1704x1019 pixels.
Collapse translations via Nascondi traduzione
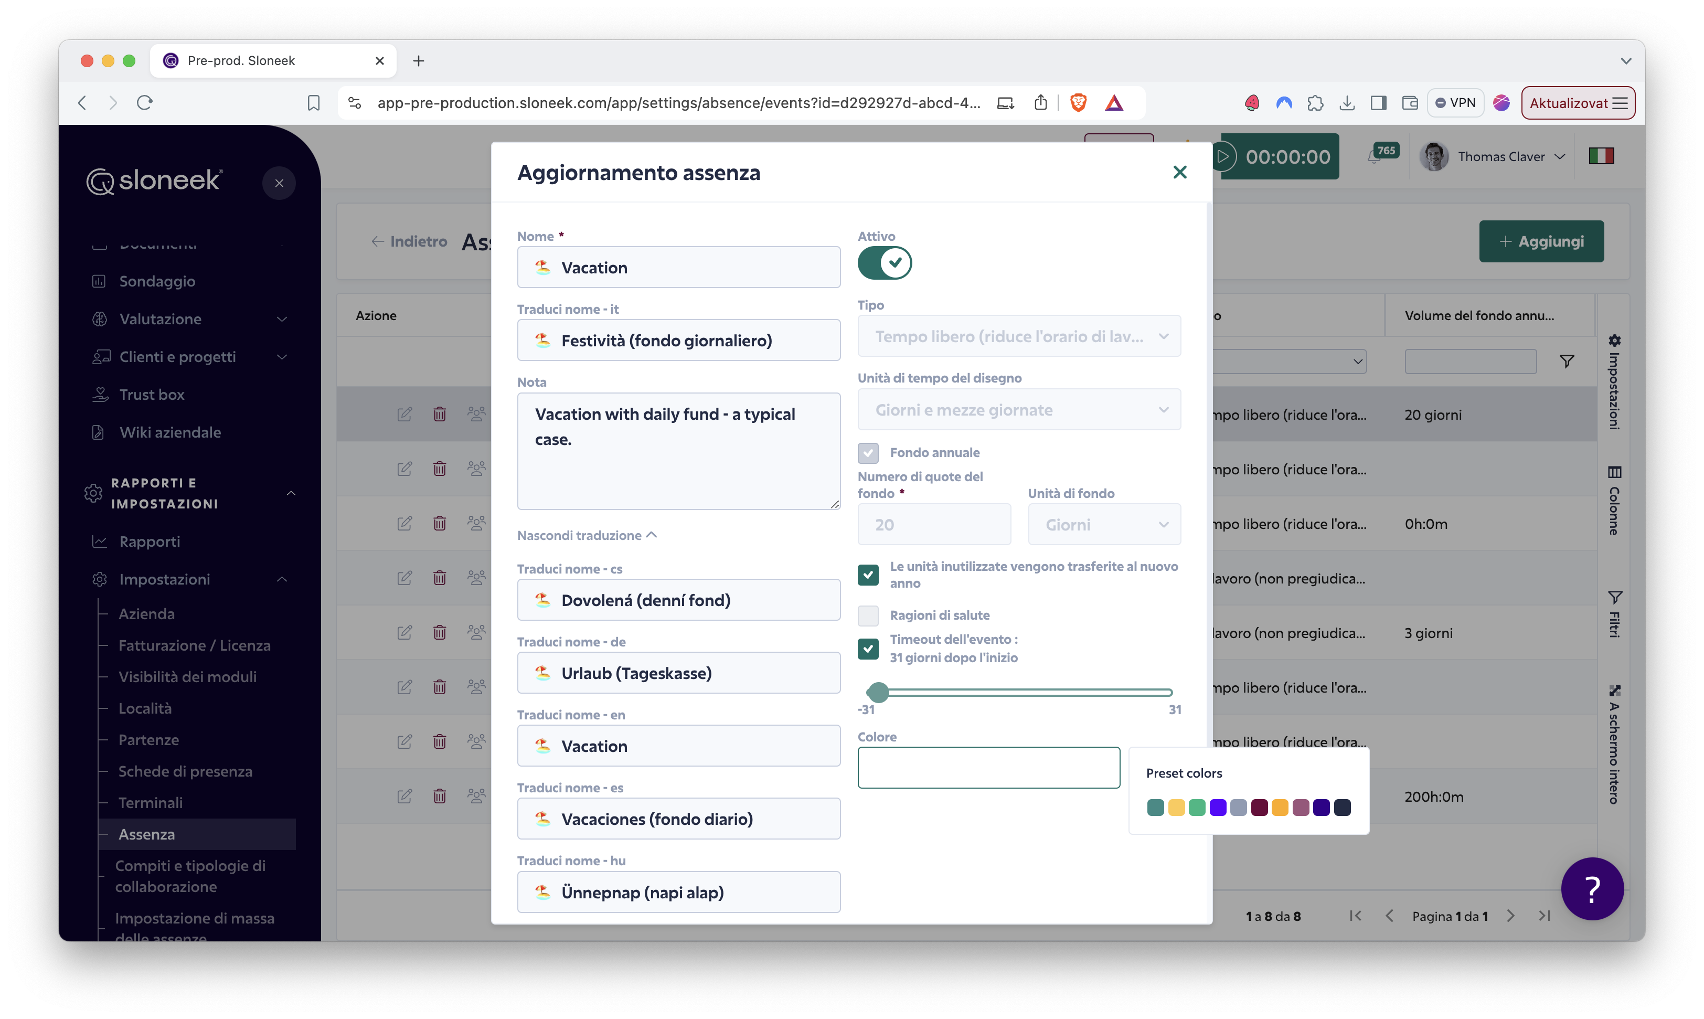pos(587,535)
